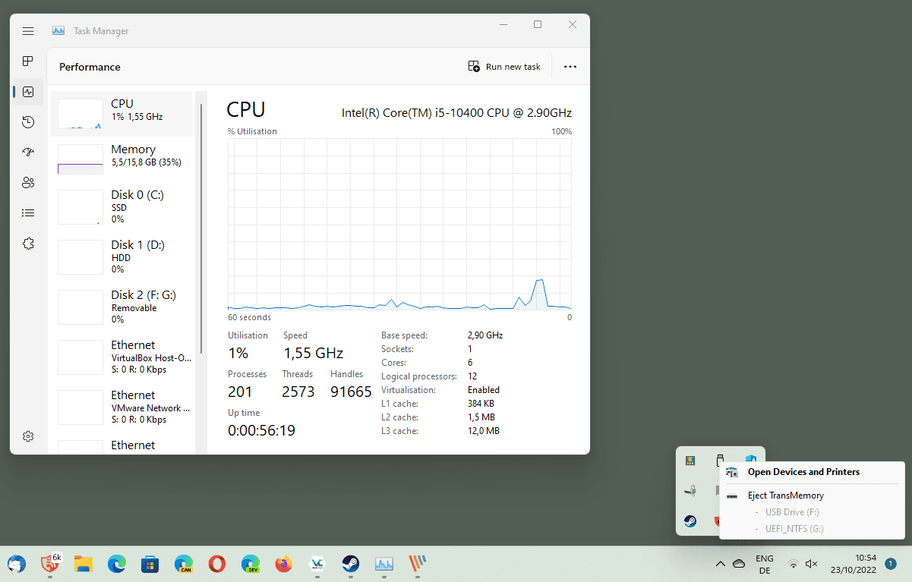
Task: Switch input language ENG DE indicator
Action: [x=765, y=564]
